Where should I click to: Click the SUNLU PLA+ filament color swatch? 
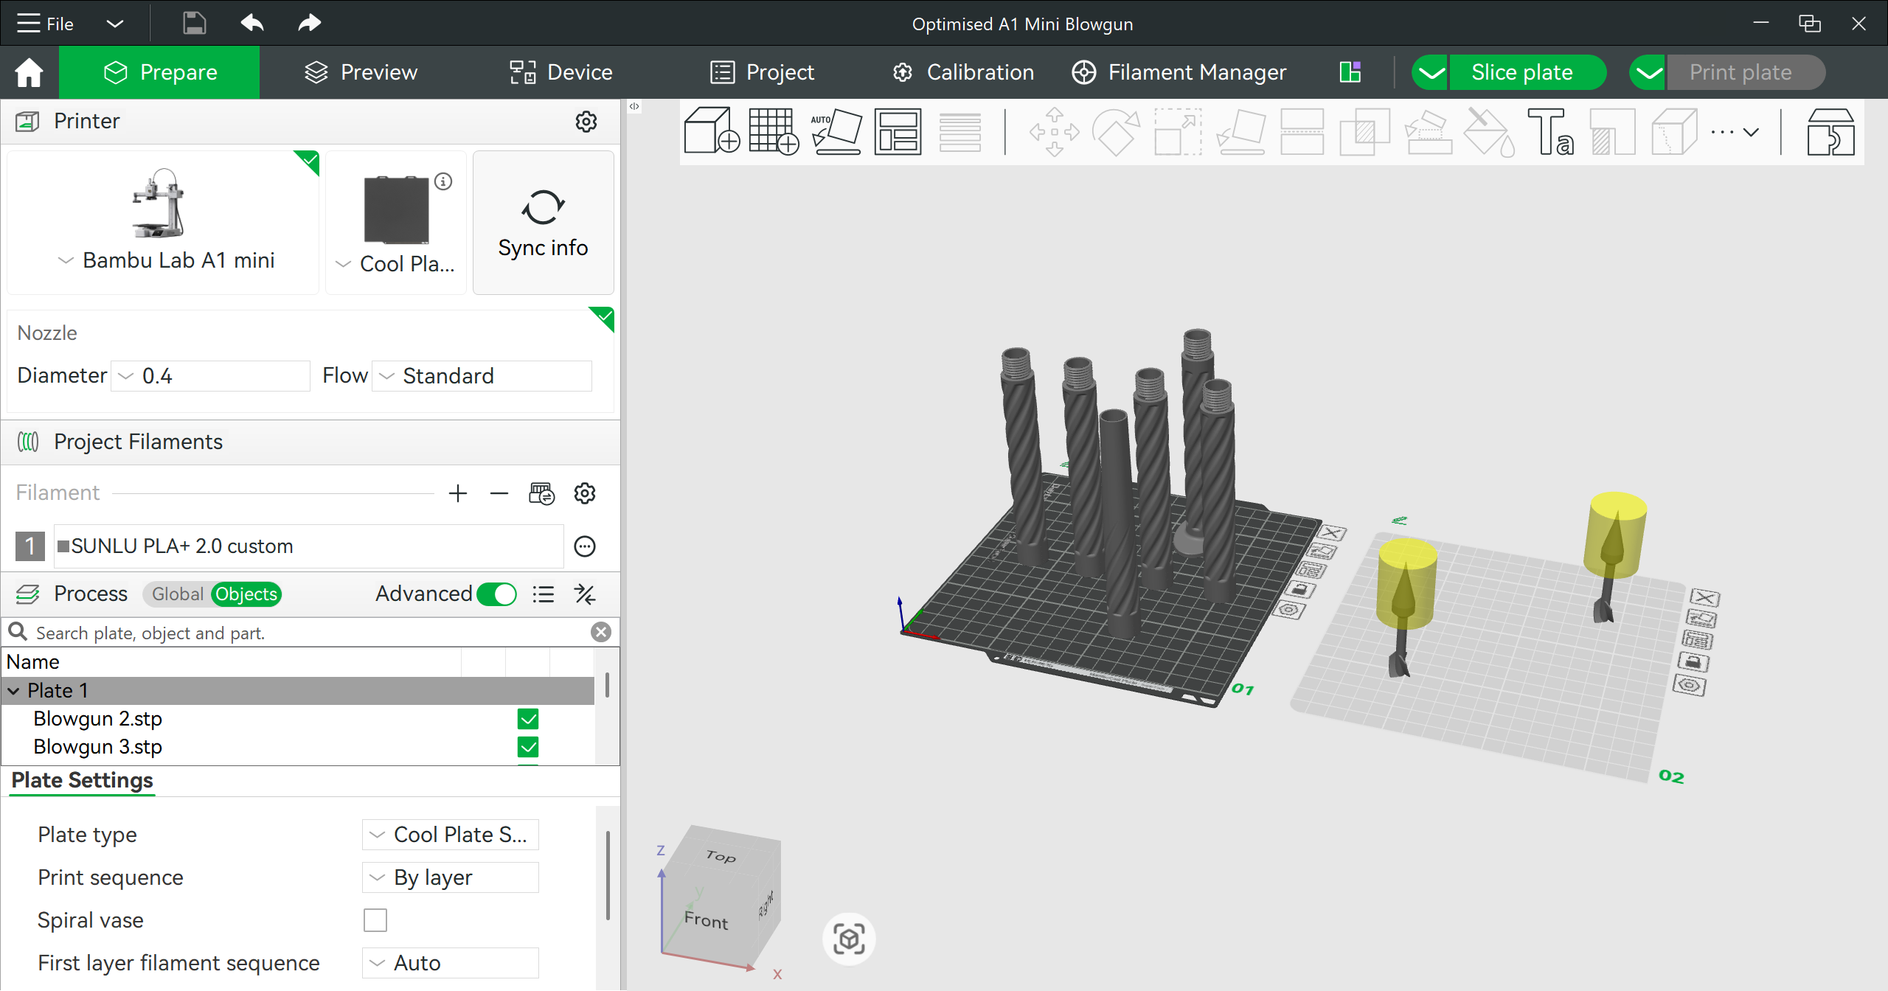coord(63,546)
